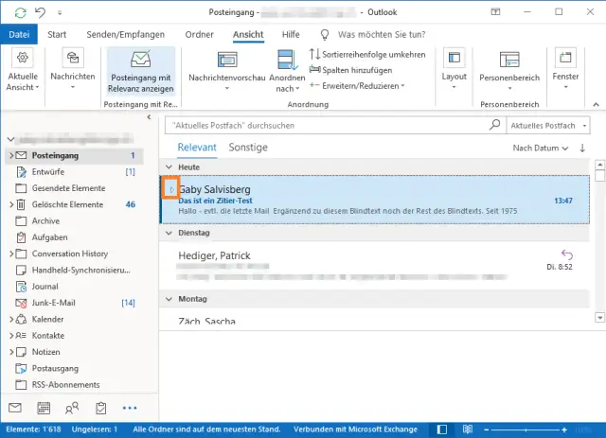Open the Calendar view icon in navigation bar
This screenshot has width=606, height=438.
tap(44, 408)
